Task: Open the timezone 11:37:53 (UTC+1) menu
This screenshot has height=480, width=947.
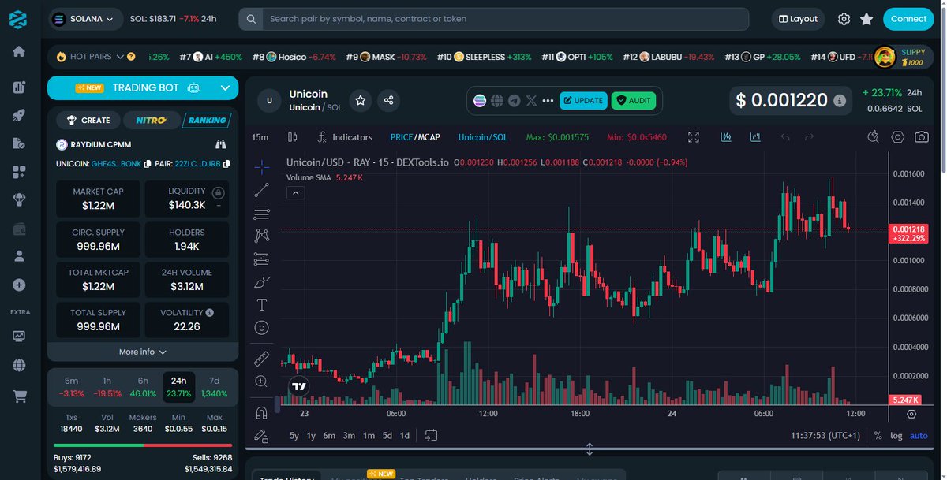Action: [826, 435]
